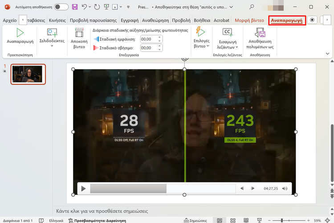This screenshot has width=334, height=223.
Task: Click the record button beside the tabs
Action: [x=312, y=20]
